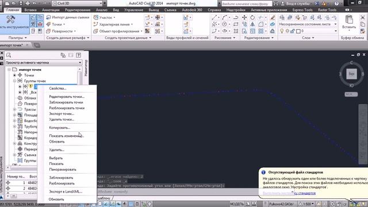Click the Paste (Вставить) clipboard button

(x=349, y=22)
